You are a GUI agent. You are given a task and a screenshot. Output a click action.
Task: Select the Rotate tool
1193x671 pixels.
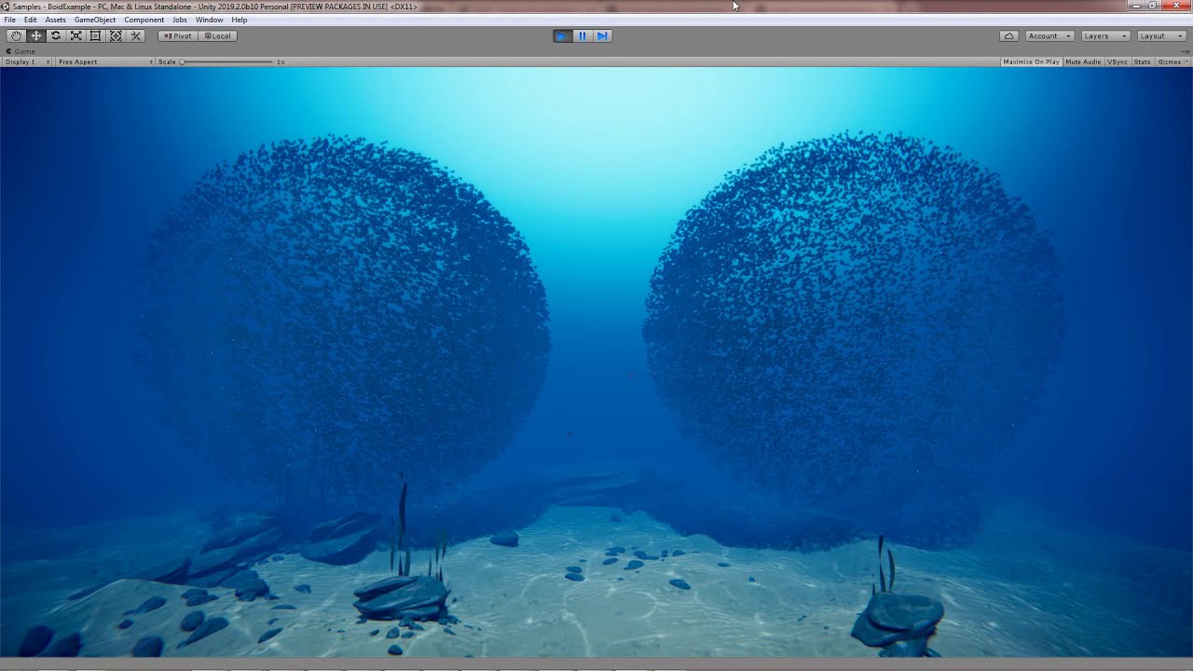point(55,35)
